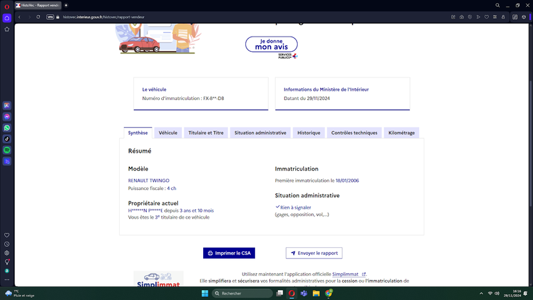Open Opera sidebar home start page

[x=7, y=18]
